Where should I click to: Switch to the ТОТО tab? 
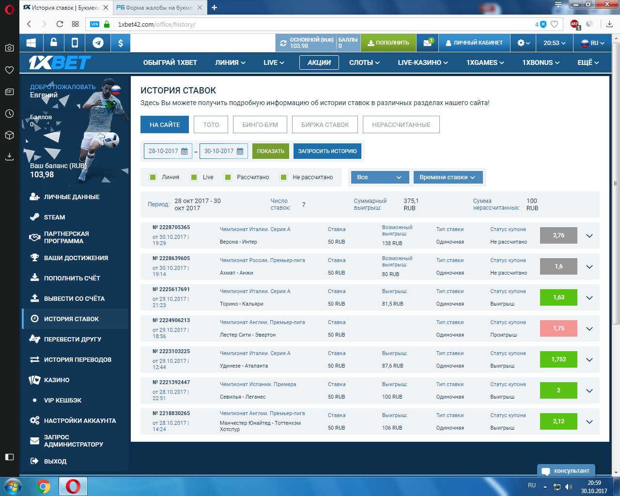tap(211, 124)
